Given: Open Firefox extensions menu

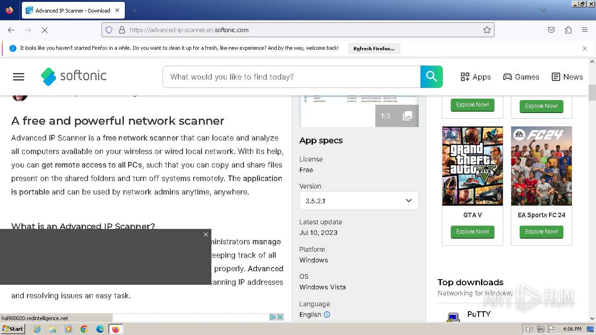Looking at the screenshot, I should click(568, 30).
